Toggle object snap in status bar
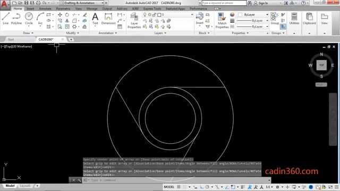The width and height of the screenshot is (340, 191). 233,187
